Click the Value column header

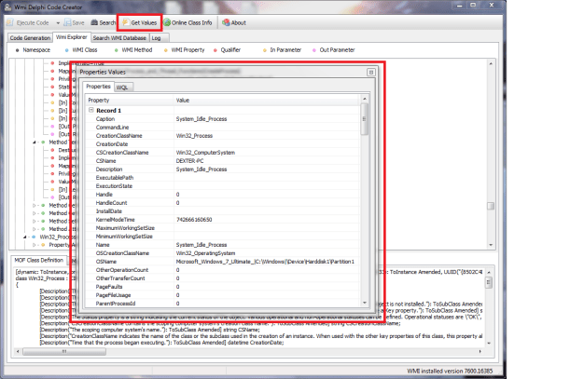coord(185,100)
